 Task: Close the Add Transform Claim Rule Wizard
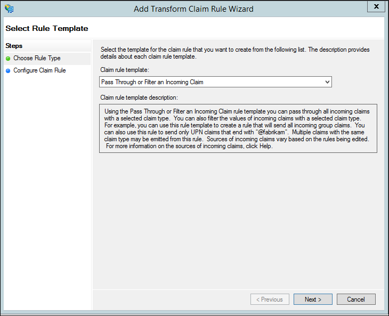click(376, 6)
